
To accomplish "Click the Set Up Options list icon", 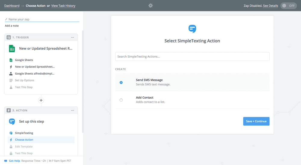I will click(11, 80).
